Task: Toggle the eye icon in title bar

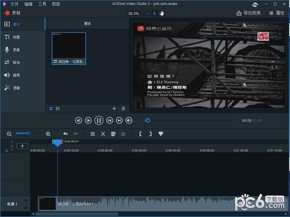Action: pyautogui.click(x=255, y=4)
